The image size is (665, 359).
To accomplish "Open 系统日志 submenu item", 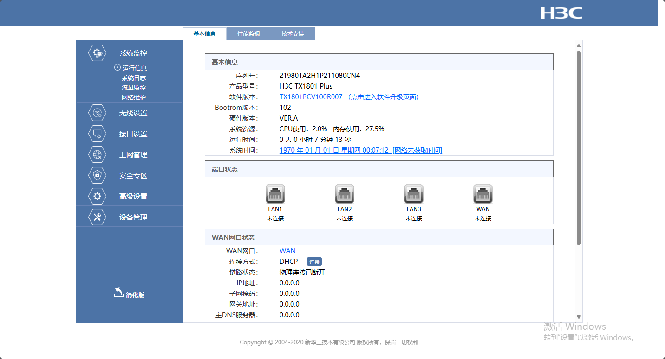I will [x=134, y=78].
